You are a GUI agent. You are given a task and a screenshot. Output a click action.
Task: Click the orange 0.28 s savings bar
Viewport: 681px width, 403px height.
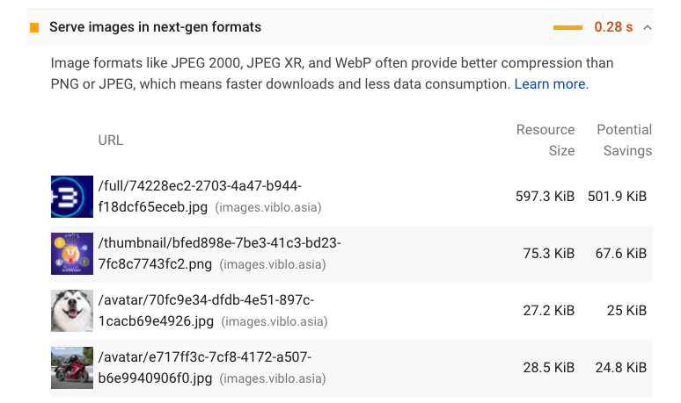pyautogui.click(x=567, y=27)
